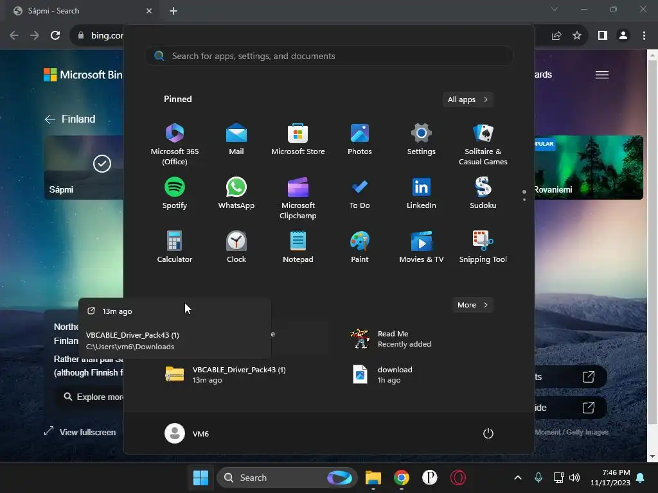Open Spotify from pinned apps

point(175,193)
